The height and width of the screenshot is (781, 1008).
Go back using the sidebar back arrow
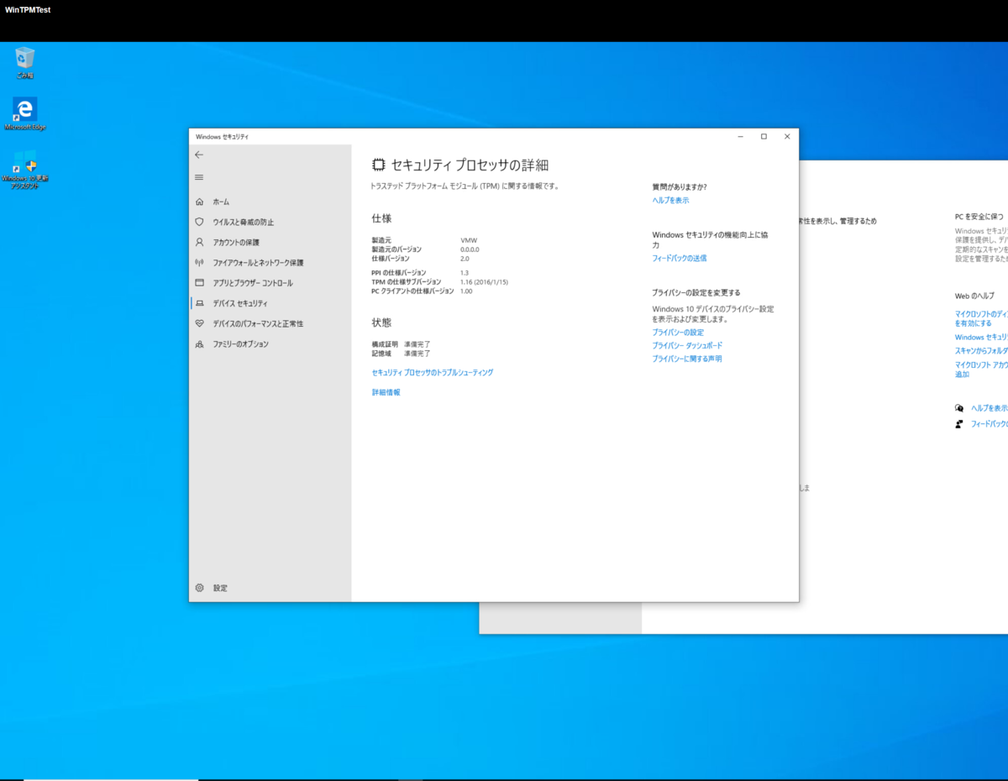(199, 155)
